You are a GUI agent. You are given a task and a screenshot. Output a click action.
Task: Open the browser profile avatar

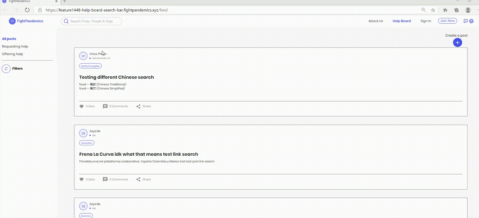pos(468,10)
